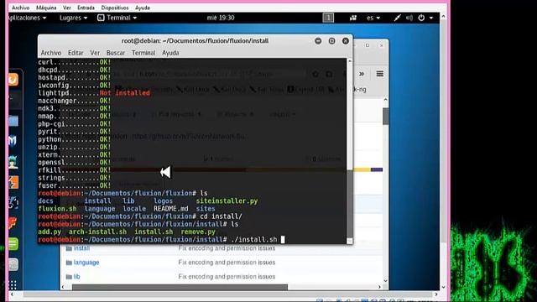This screenshot has height=302, width=537.
Task: Click 'arch-install.sh' in terminal listing
Action: [x=97, y=232]
